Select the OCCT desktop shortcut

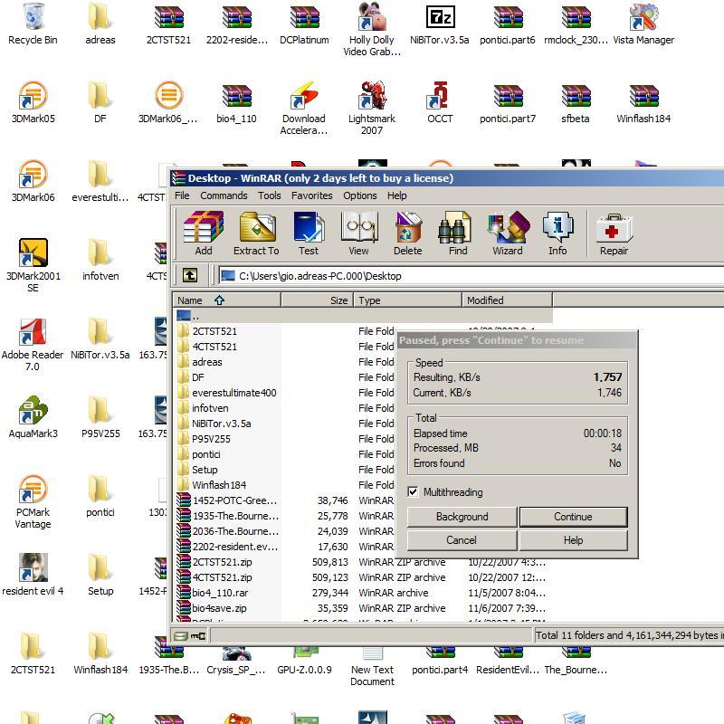[x=440, y=102]
